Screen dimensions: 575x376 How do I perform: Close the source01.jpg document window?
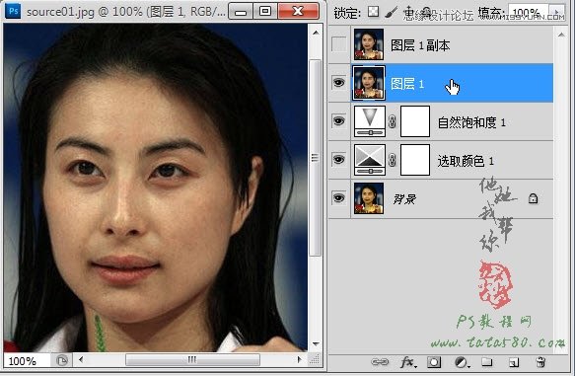coord(298,12)
